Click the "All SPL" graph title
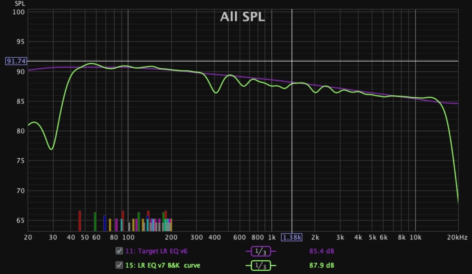 click(242, 17)
